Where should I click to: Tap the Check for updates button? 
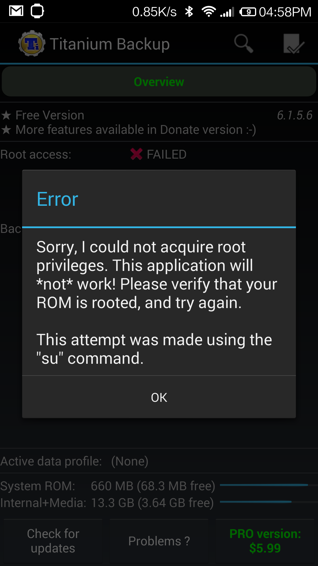pyautogui.click(x=53, y=541)
